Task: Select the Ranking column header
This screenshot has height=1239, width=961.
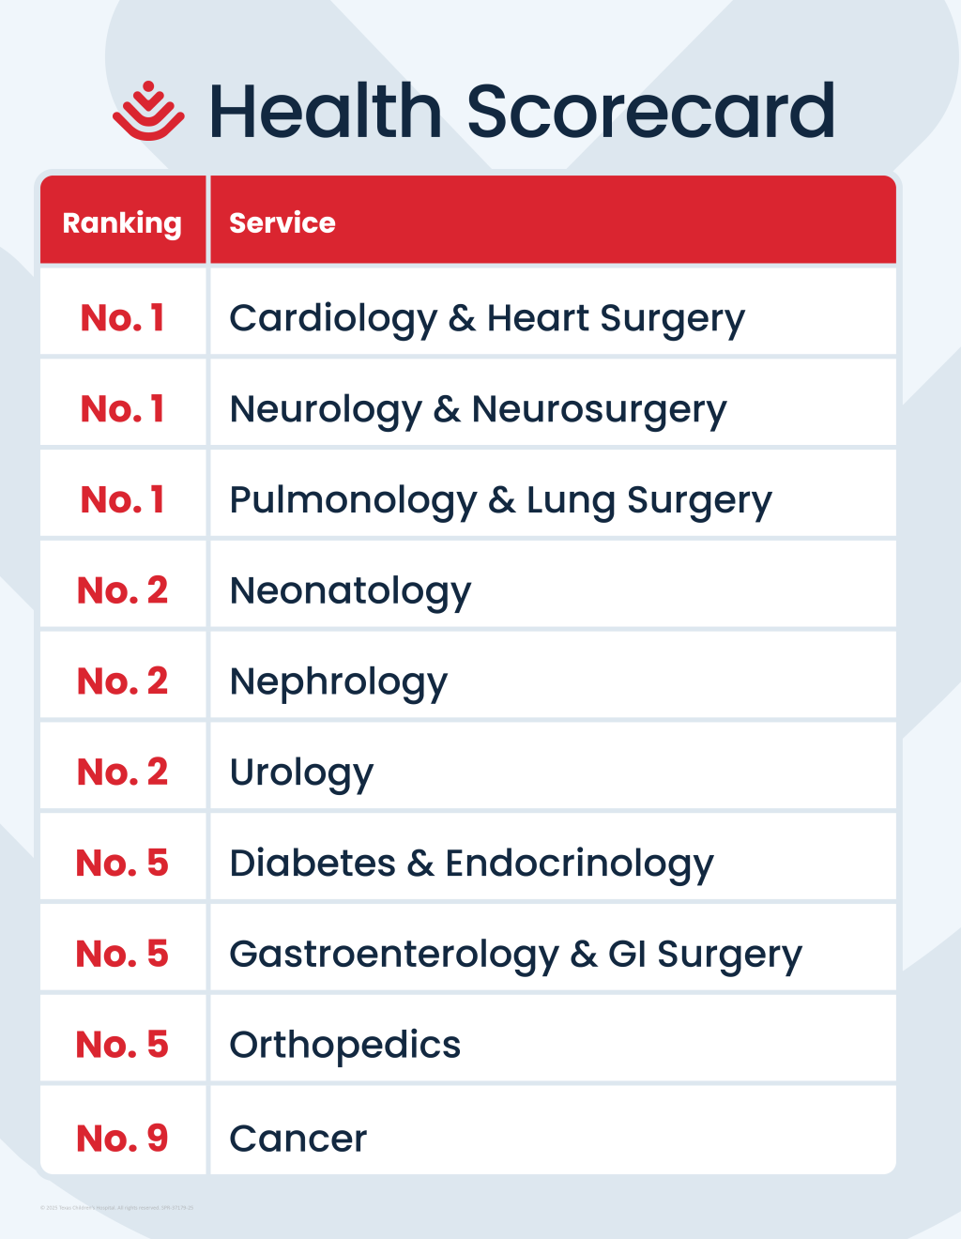Action: pyautogui.click(x=122, y=222)
